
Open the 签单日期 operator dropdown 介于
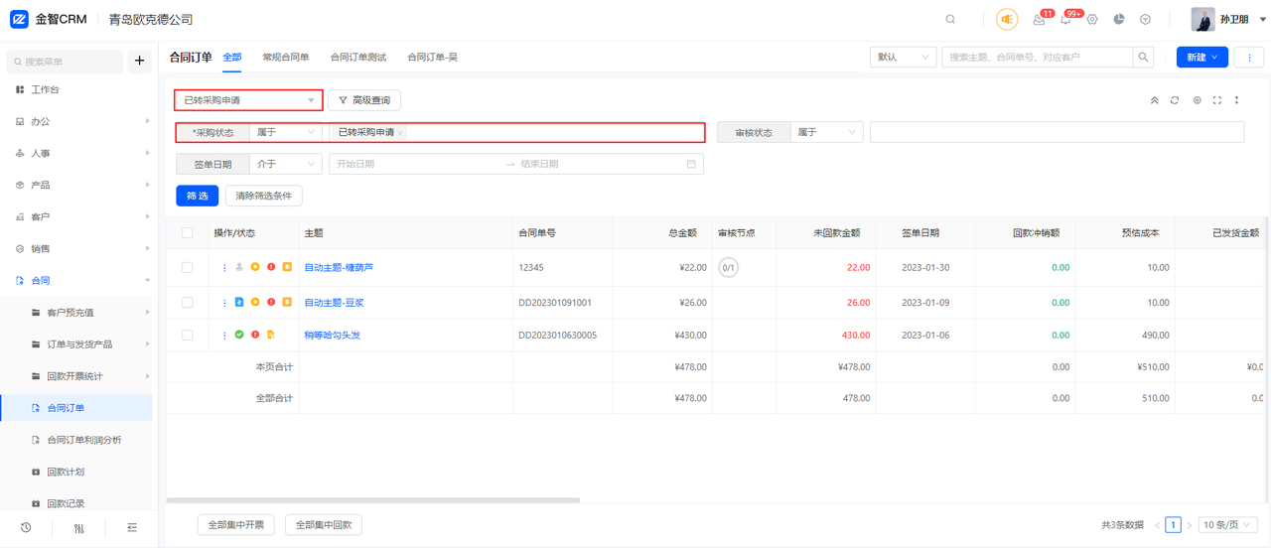(x=286, y=164)
